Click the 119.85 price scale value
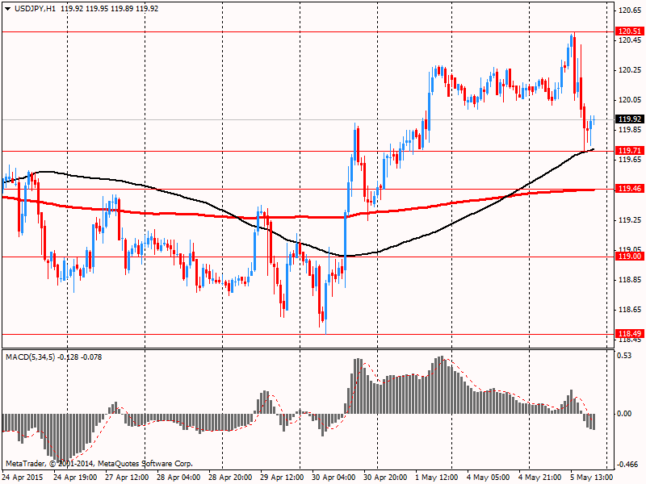The image size is (646, 484). 630,130
